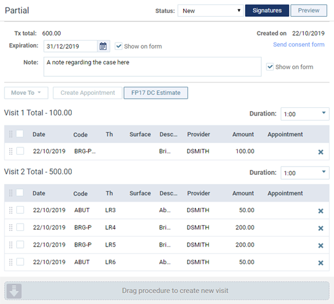This screenshot has width=334, height=304.
Task: Expand the Visit 1 Duration dropdown
Action: pos(305,114)
